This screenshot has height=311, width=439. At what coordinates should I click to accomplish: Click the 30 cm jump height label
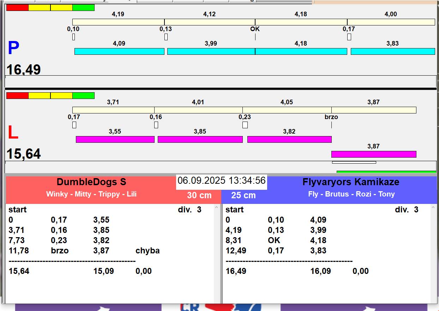[199, 195]
